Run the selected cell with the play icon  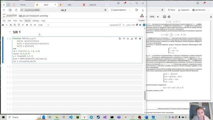23,25
